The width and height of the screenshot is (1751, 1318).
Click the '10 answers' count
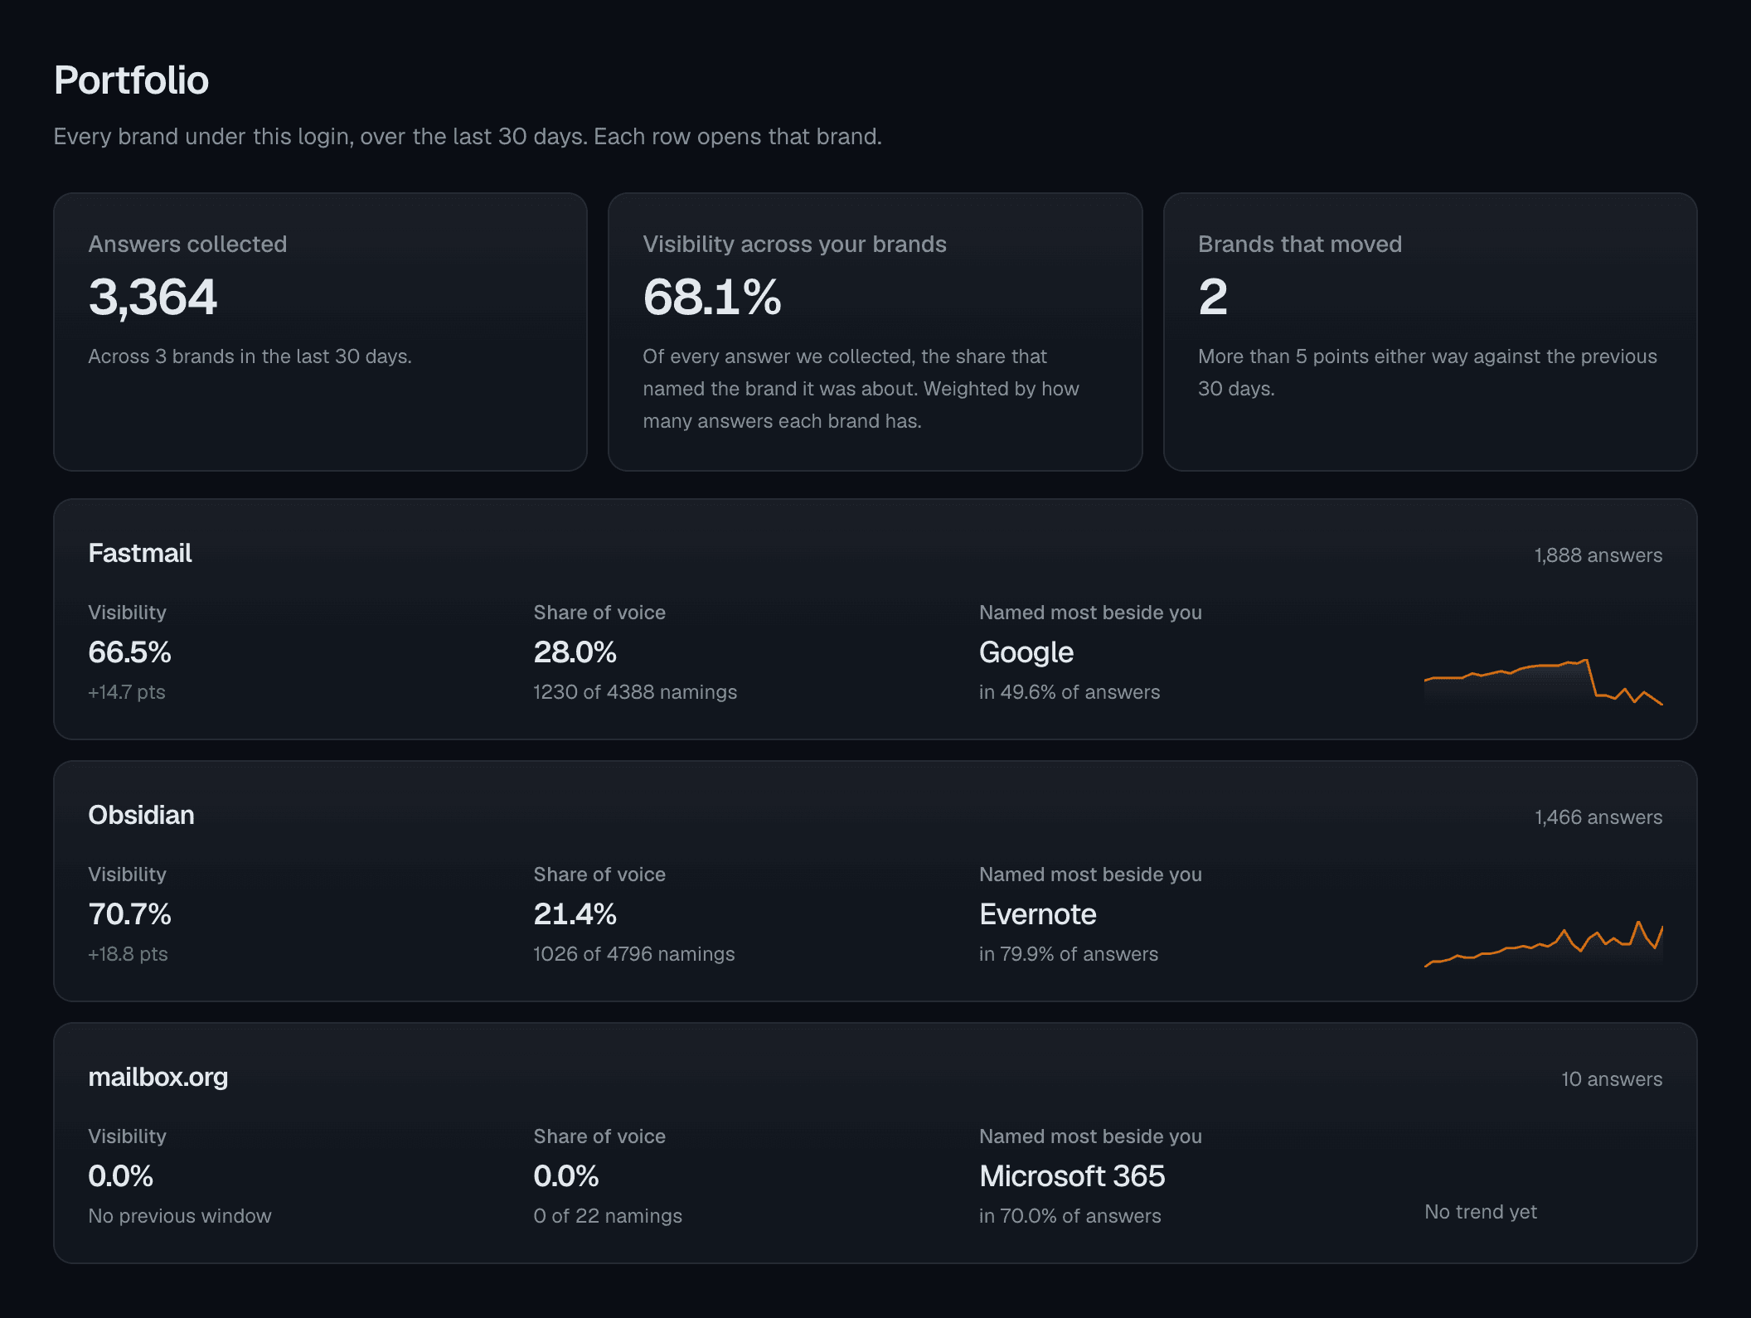[x=1612, y=1079]
